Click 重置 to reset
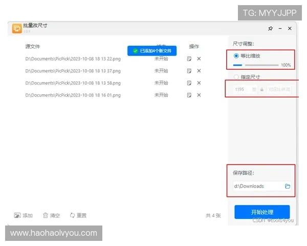 click(78, 216)
